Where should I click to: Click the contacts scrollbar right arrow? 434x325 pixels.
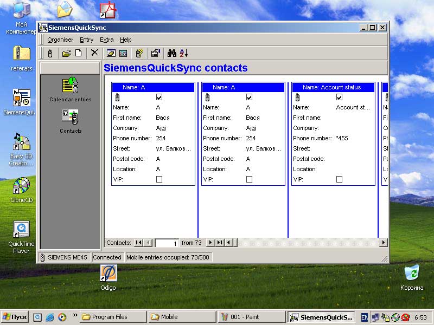pyautogui.click(x=384, y=243)
